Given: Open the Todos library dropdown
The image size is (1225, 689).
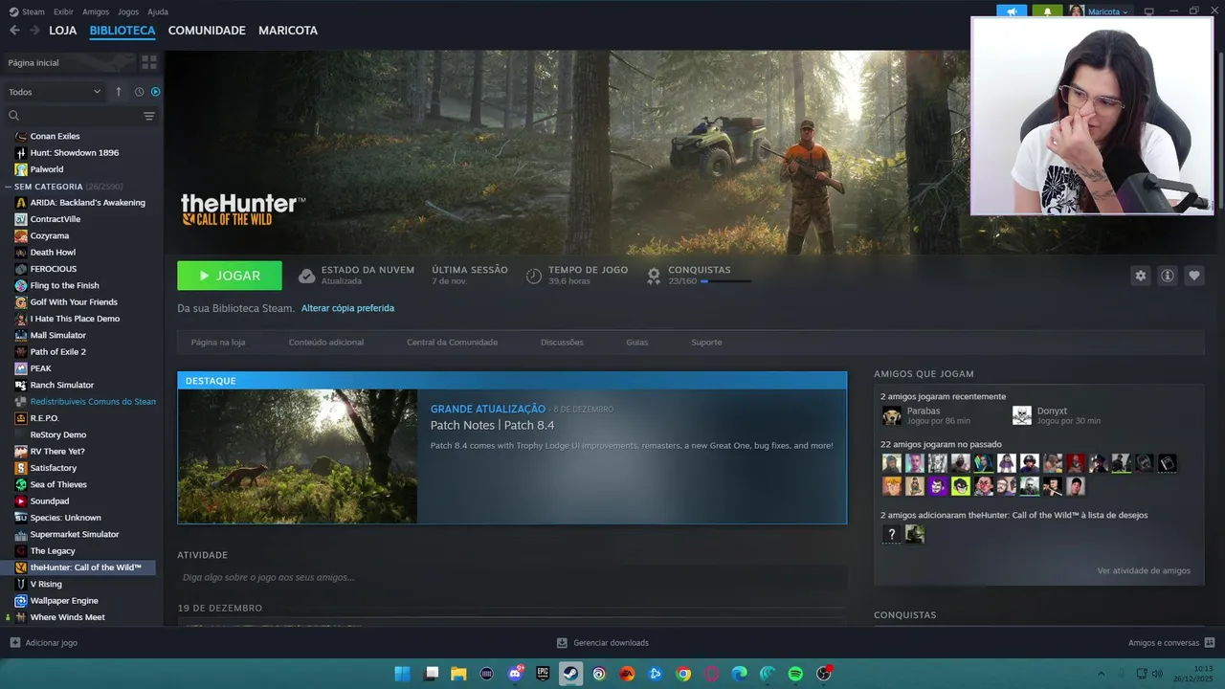Looking at the screenshot, I should point(55,92).
